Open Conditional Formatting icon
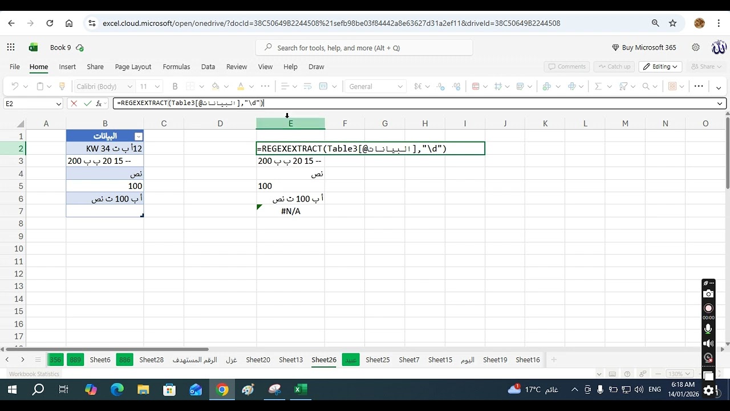The image size is (730, 411). point(476,86)
